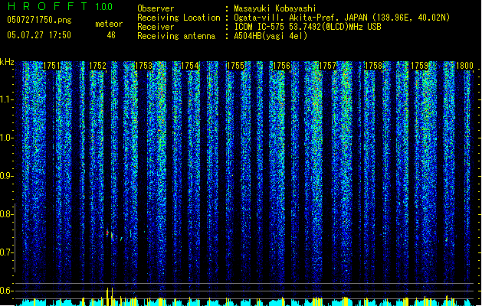482x306 pixels.
Task: Click the 1752 time marker
Action: [x=98, y=66]
